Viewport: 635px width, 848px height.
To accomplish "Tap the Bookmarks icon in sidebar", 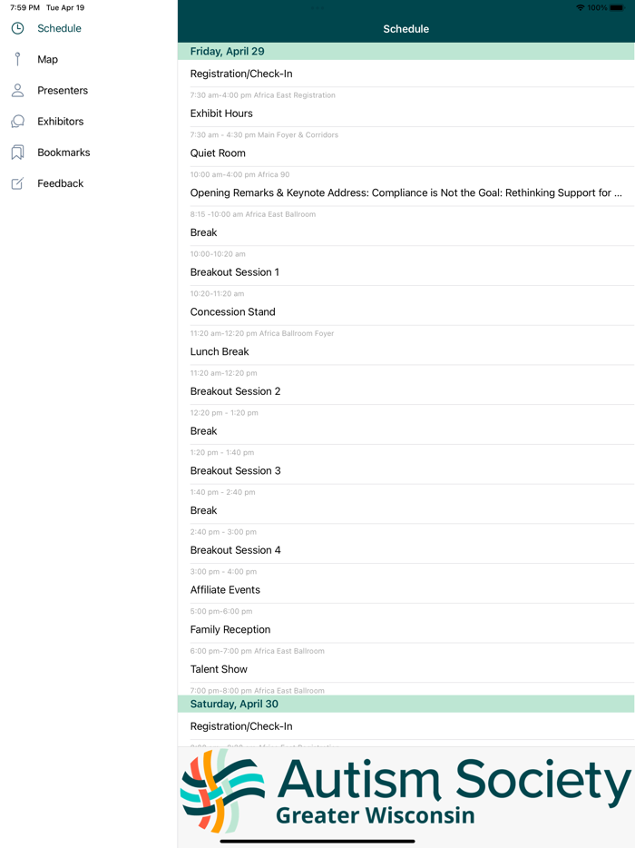I will (x=17, y=153).
